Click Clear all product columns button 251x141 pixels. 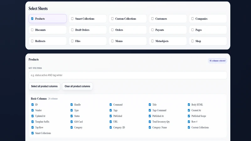click(77, 86)
